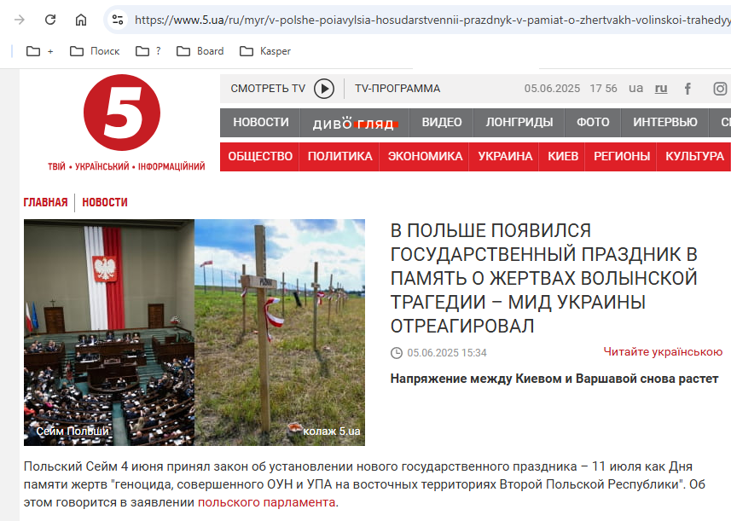Screen dimensions: 731x521
Task: Select ru language option
Action: 661,88
